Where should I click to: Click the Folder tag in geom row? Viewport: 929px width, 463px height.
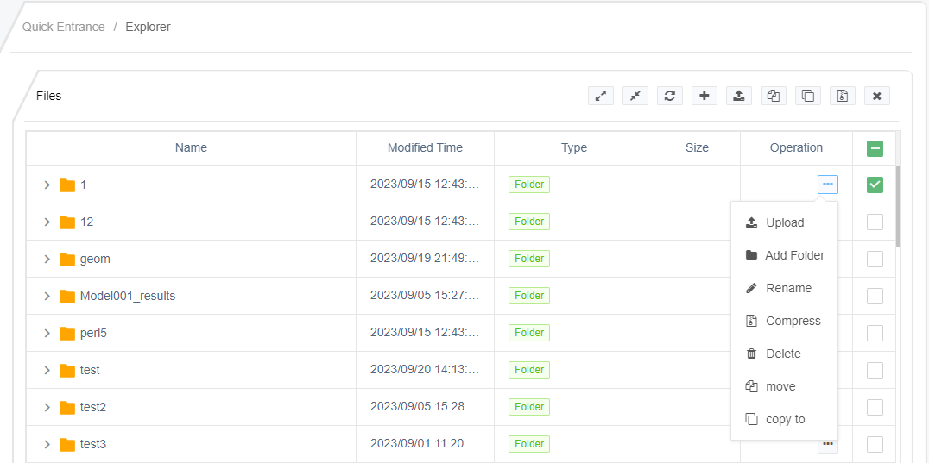(529, 259)
